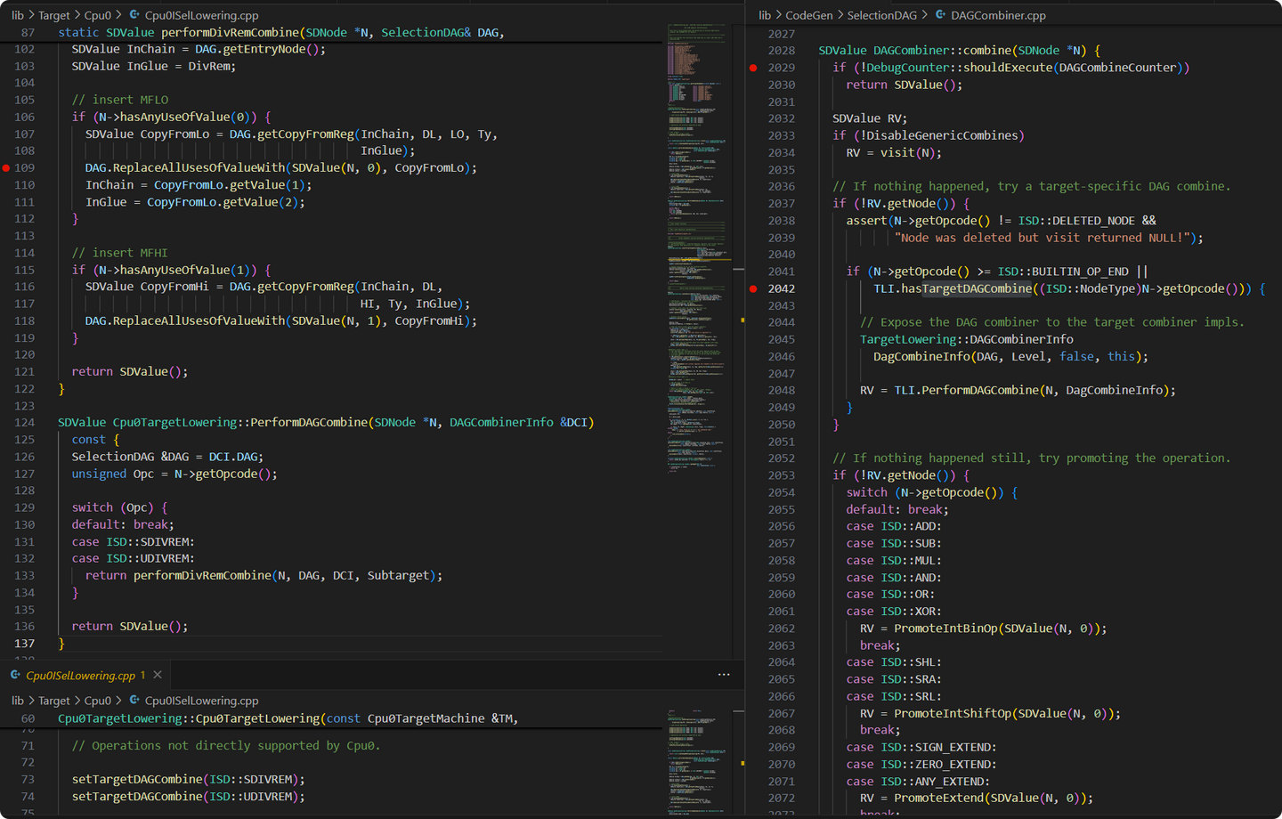Disable the red breakpoint on line 2042
The width and height of the screenshot is (1282, 819).
pos(753,288)
